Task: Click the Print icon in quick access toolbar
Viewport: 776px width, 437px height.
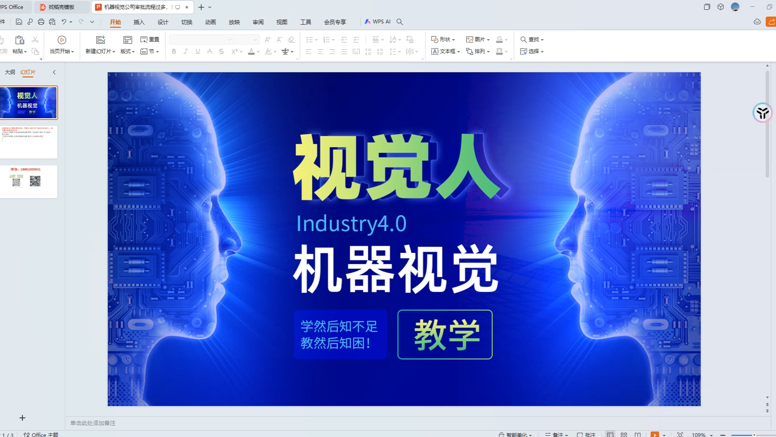Action: (x=41, y=22)
